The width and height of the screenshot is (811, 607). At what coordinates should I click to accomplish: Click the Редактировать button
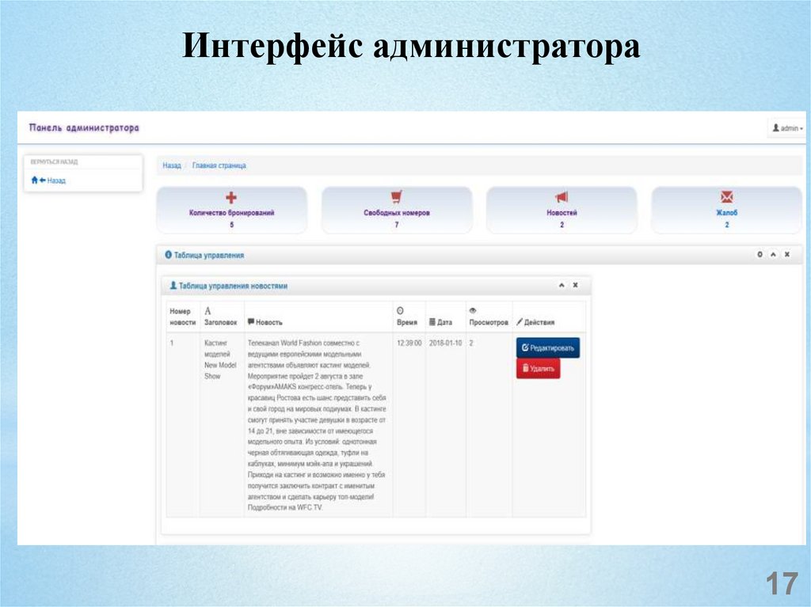[548, 348]
